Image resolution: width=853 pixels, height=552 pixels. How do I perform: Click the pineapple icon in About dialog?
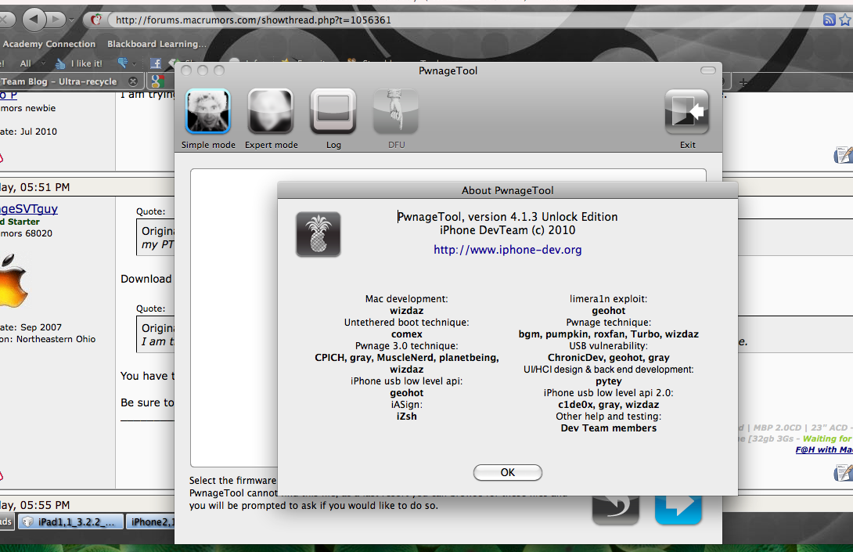tap(319, 234)
